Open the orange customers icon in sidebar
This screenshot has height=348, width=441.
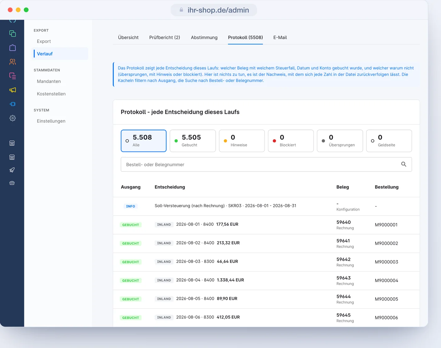(13, 62)
